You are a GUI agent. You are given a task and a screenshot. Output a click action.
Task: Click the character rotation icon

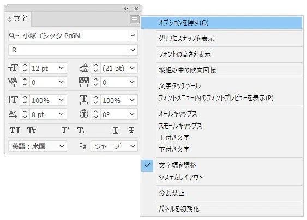pos(84,114)
